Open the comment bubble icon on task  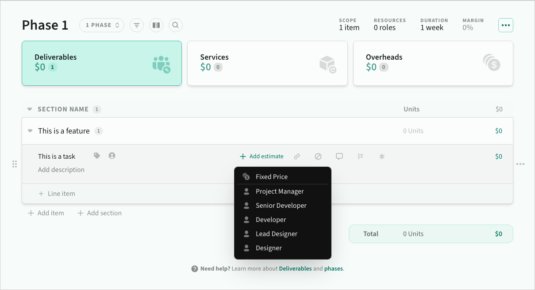339,156
